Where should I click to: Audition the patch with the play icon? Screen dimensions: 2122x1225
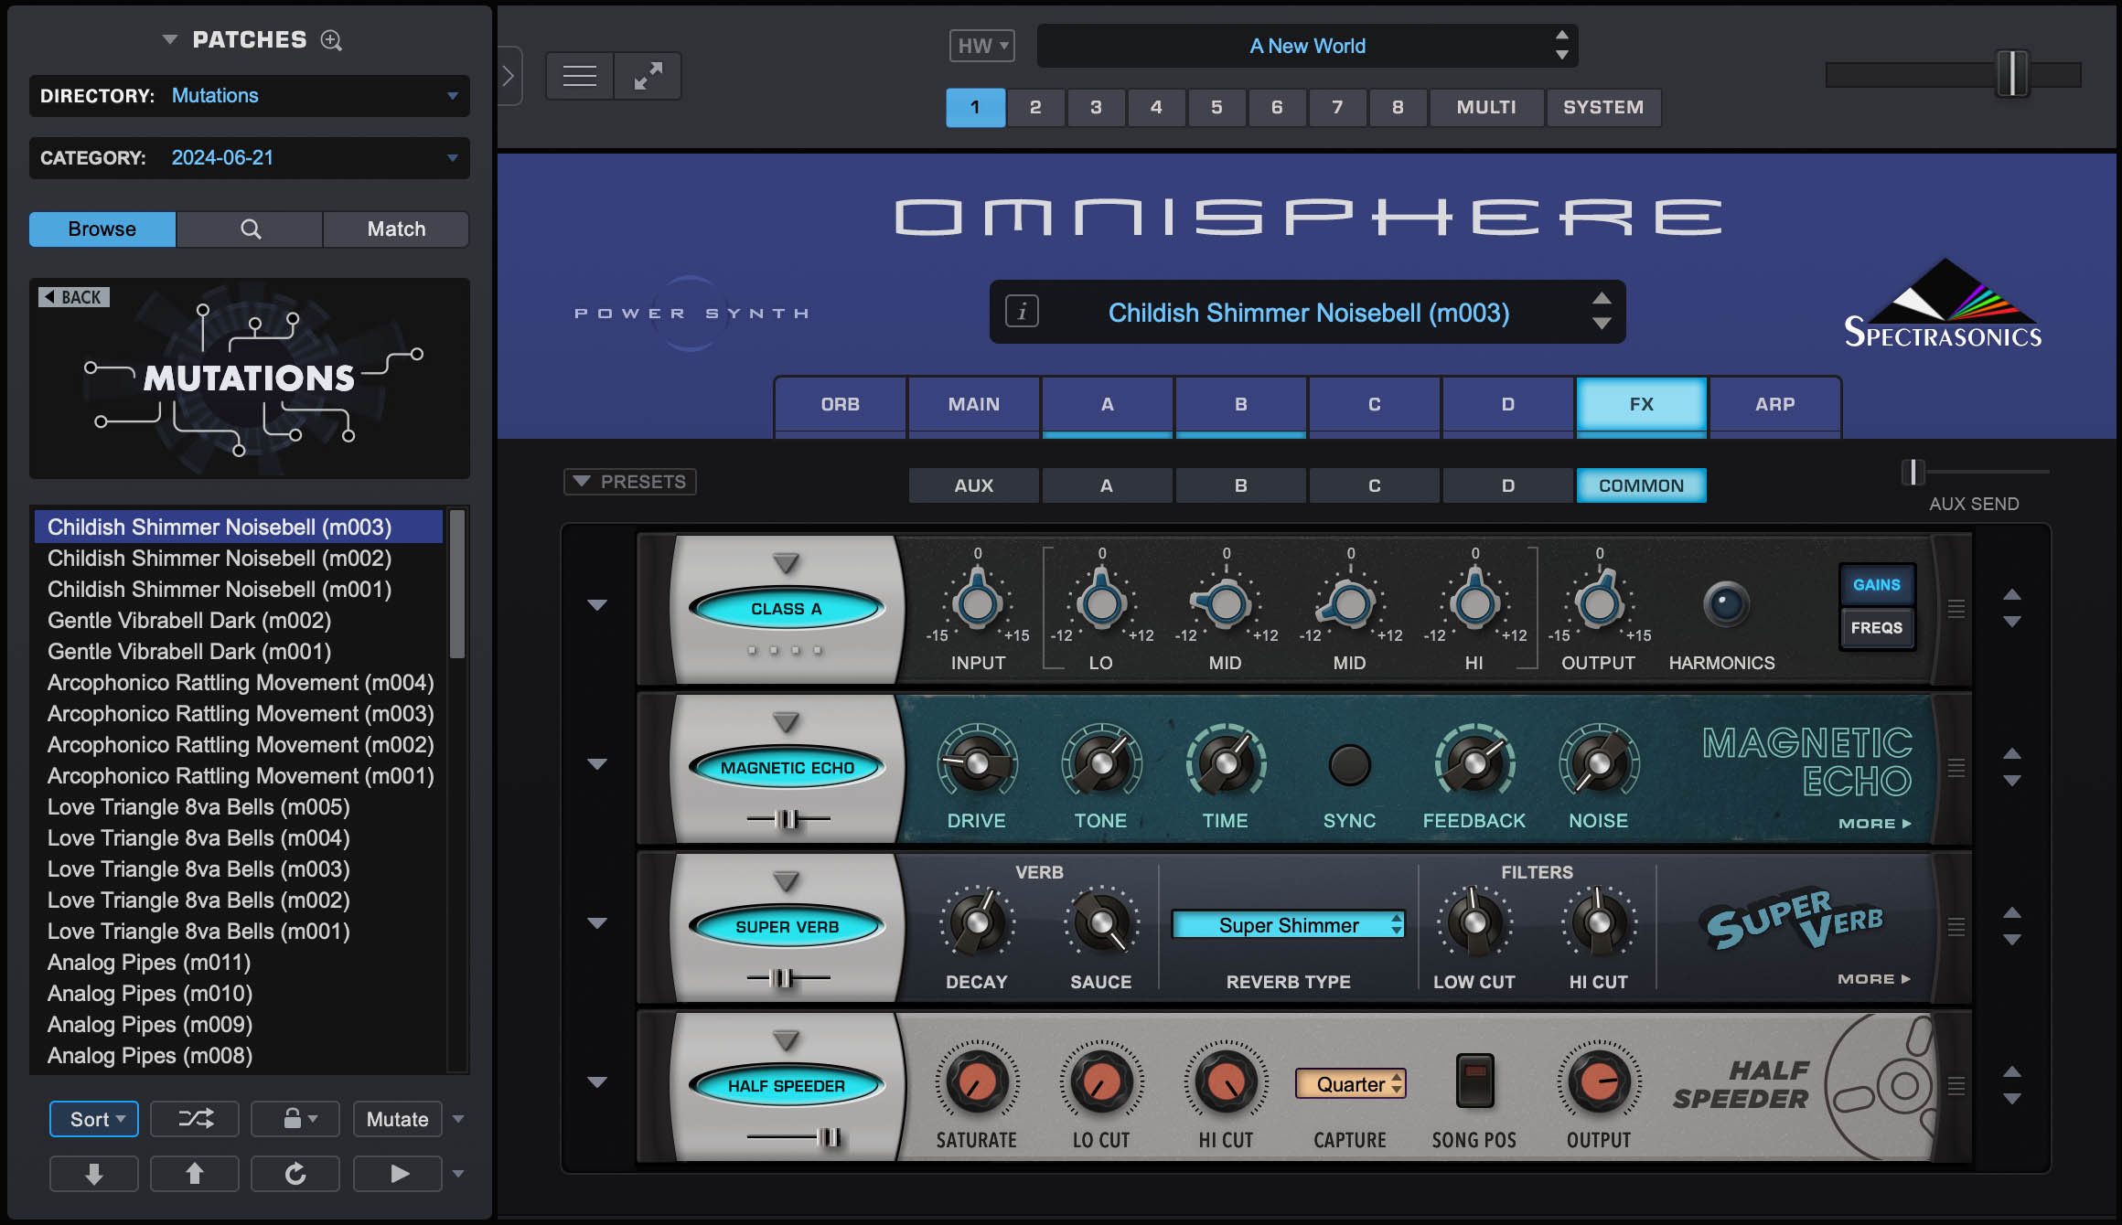tap(397, 1173)
